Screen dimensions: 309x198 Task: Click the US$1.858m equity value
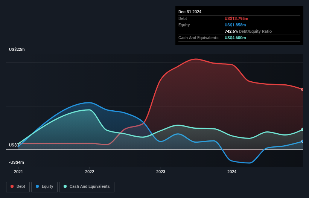[235, 25]
